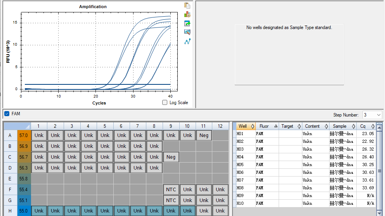Select well F10 Unk
The height and width of the screenshot is (216, 385).
coord(187,190)
